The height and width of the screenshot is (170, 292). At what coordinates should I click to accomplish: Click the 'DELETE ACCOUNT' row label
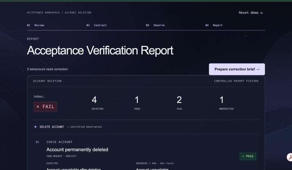point(52,127)
